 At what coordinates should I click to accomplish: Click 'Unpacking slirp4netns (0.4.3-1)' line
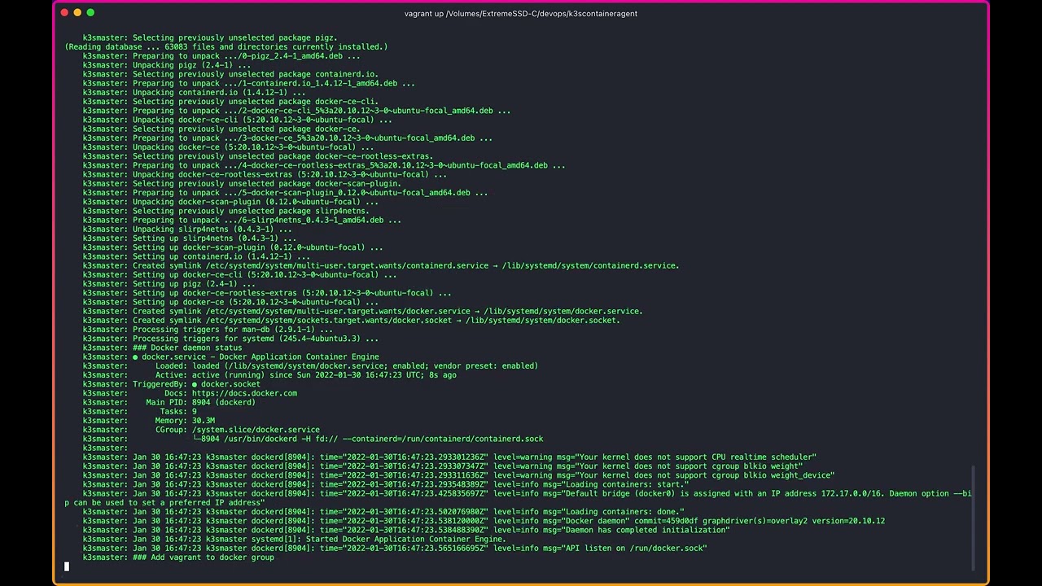(x=187, y=230)
